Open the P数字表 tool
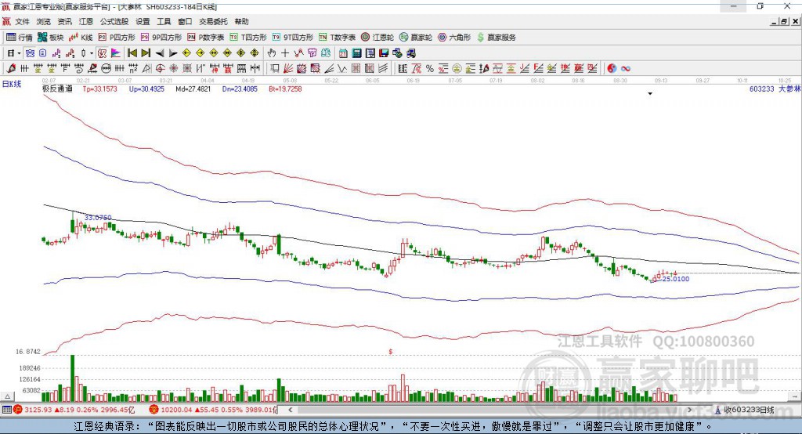802x434 pixels. point(206,38)
